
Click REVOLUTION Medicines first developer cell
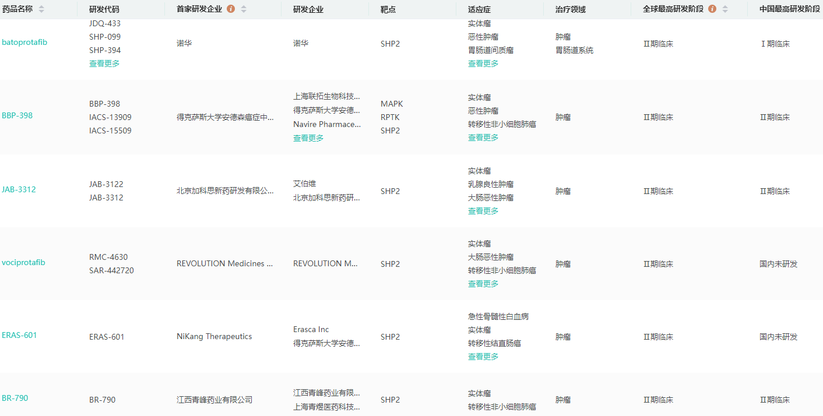225,263
